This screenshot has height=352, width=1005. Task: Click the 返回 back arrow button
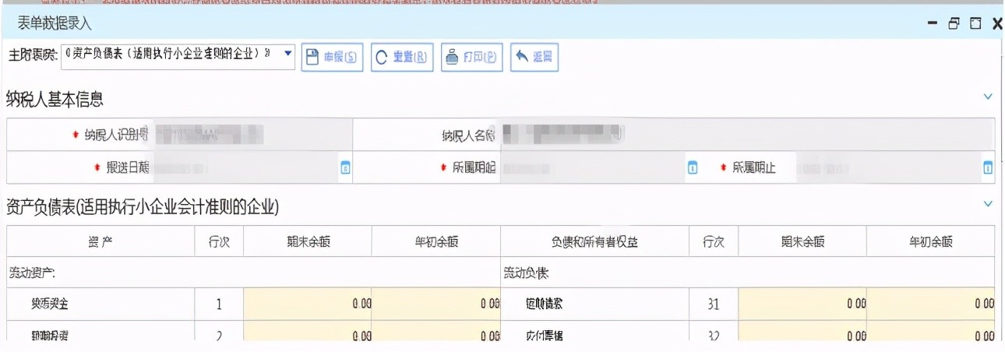tap(534, 57)
